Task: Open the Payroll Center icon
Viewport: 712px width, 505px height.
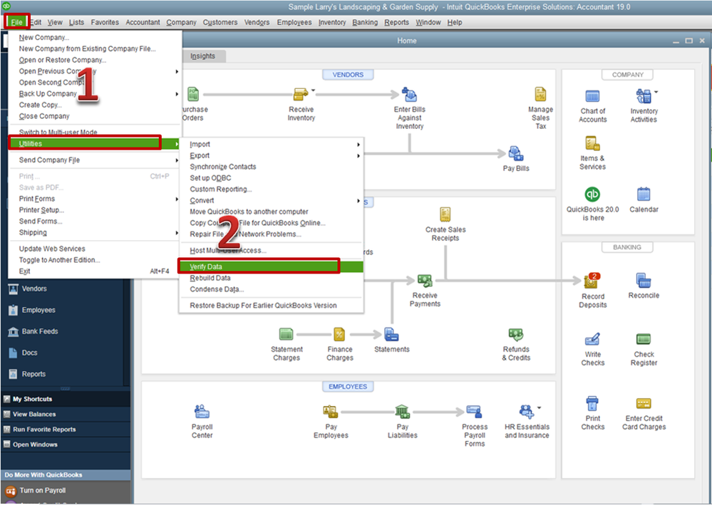Action: pyautogui.click(x=202, y=412)
